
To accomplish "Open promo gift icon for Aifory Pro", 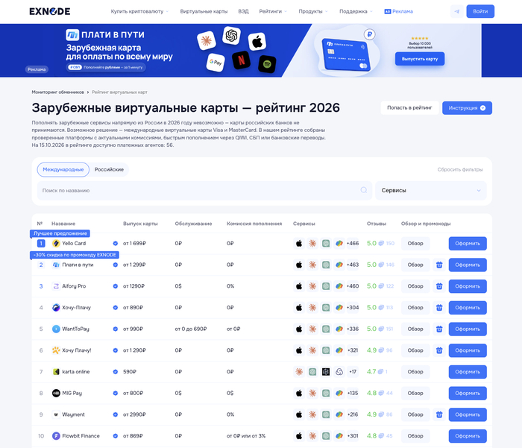I will (x=439, y=286).
